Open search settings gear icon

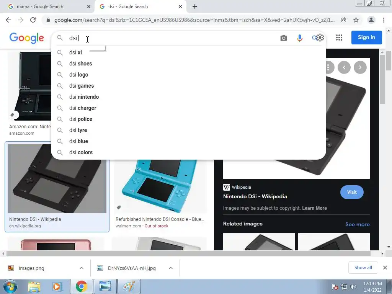[320, 38]
